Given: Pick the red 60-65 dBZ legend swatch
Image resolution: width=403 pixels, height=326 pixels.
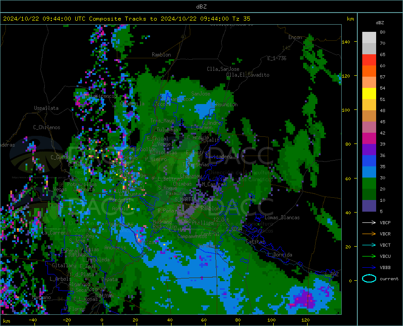Looking at the screenshot, I should coord(369,60).
